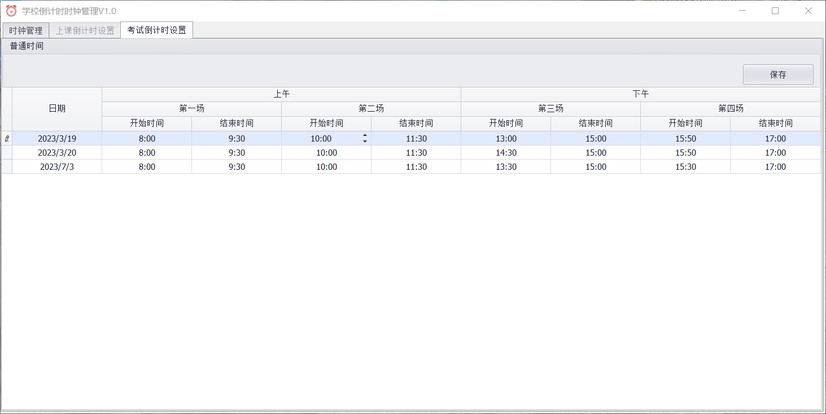826x414 pixels.
Task: Click 13:30 third session start for 2023/7/3
Action: (506, 166)
